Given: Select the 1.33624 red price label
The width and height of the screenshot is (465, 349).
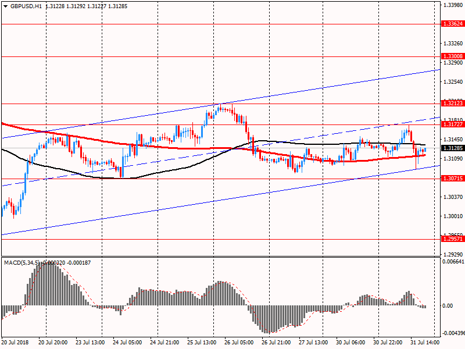Looking at the screenshot, I should pos(453,24).
